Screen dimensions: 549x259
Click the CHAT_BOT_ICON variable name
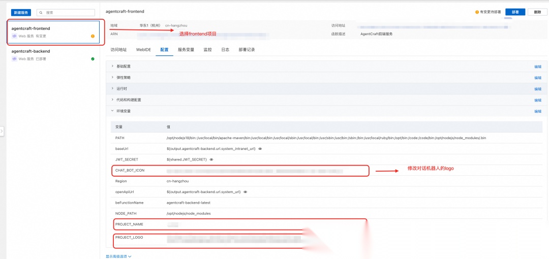click(x=130, y=171)
